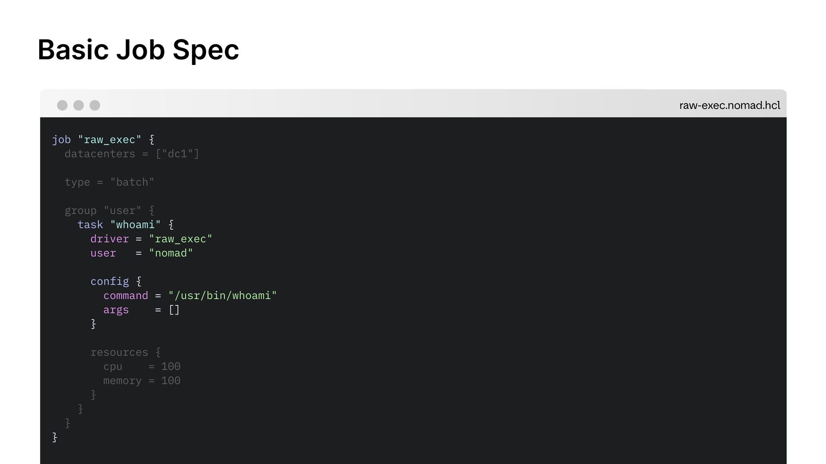Click the leftmost gray window dot
The width and height of the screenshot is (826, 464).
62,105
